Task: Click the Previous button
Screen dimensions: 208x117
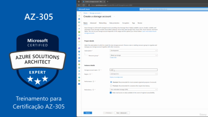Action: coord(108,113)
